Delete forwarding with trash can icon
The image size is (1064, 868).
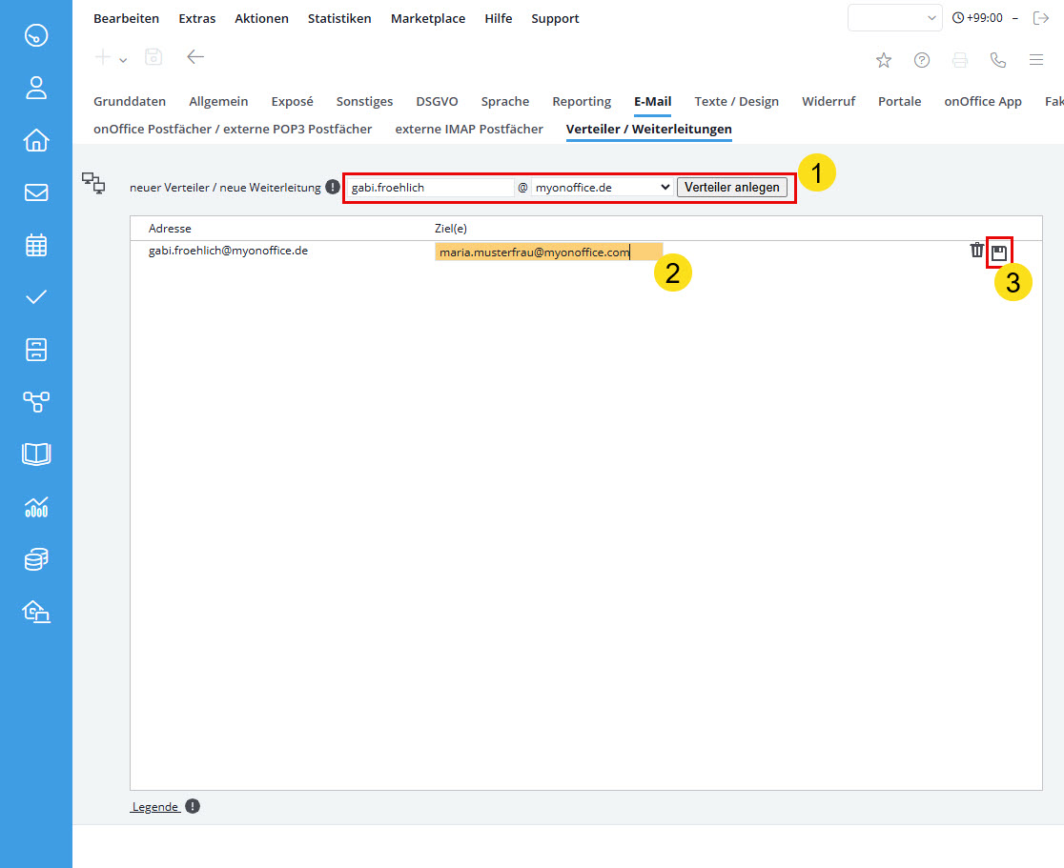(x=976, y=251)
